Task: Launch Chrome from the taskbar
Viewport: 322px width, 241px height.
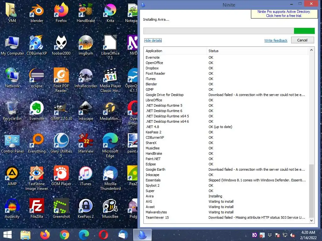Action: point(64,235)
